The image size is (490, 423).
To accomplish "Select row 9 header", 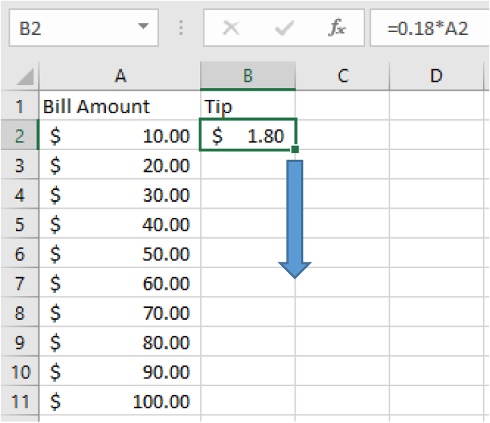I will 20,341.
